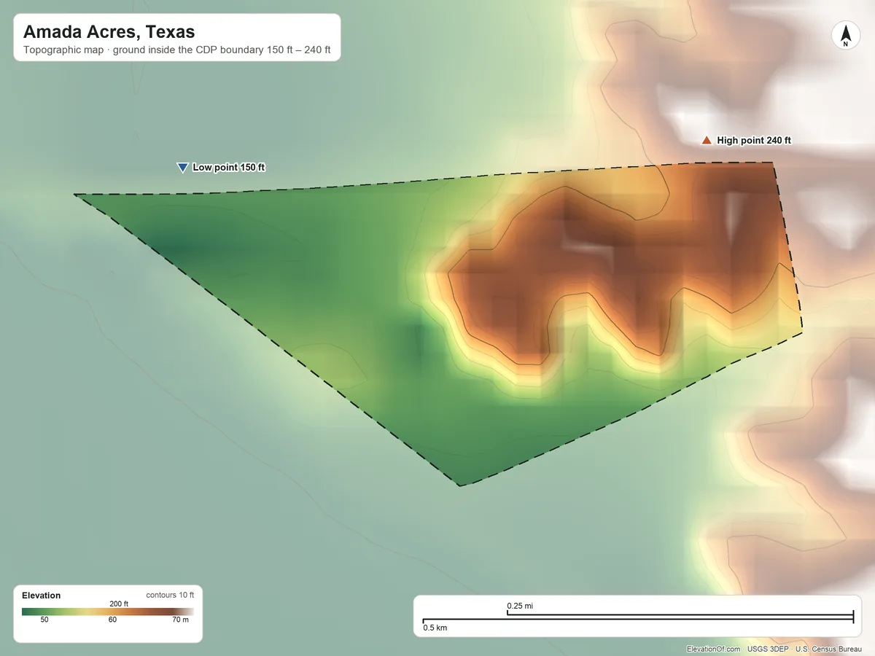Image resolution: width=875 pixels, height=656 pixels.
Task: Click the 'contours 10 ft' legend note
Action: tap(170, 596)
